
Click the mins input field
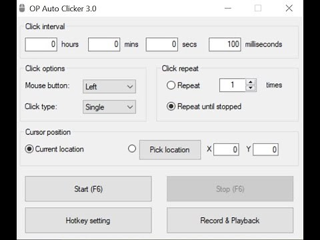coord(104,44)
